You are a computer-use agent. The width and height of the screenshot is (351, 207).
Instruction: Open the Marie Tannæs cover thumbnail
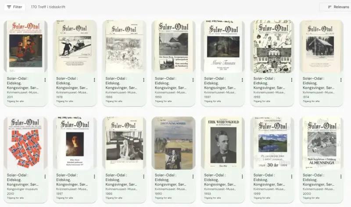[223, 46]
